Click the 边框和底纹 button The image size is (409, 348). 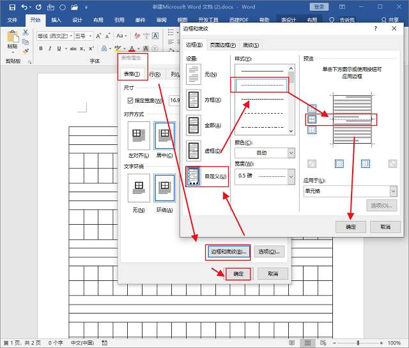tap(228, 252)
